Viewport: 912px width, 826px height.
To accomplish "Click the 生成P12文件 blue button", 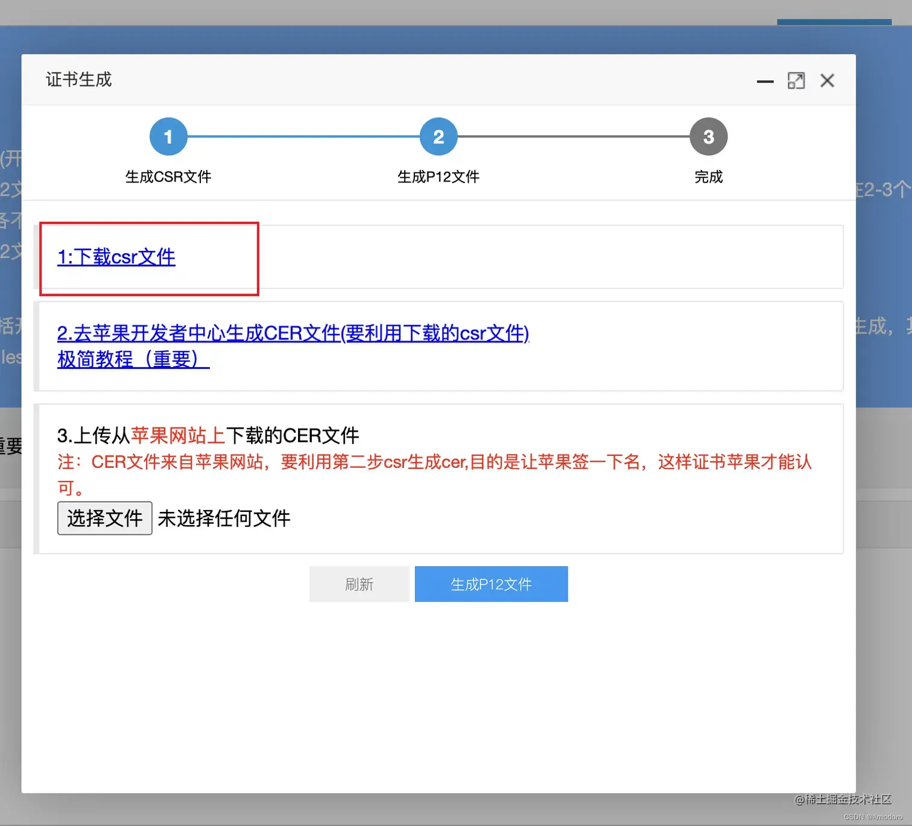I will click(x=491, y=584).
